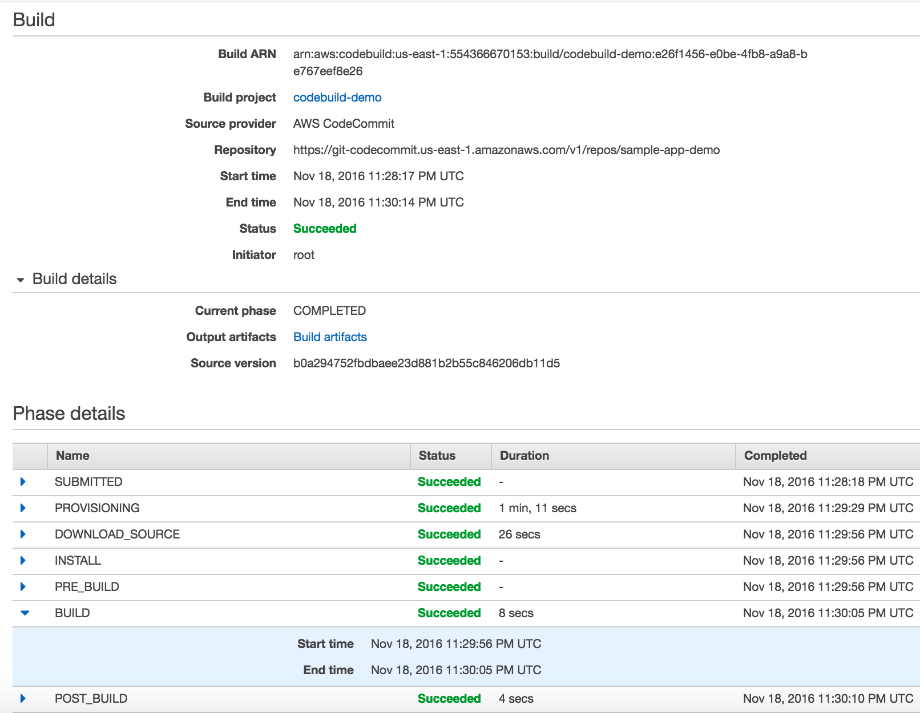Screen dimensions: 920x713
Task: Open the Build artifacts link
Action: click(330, 337)
